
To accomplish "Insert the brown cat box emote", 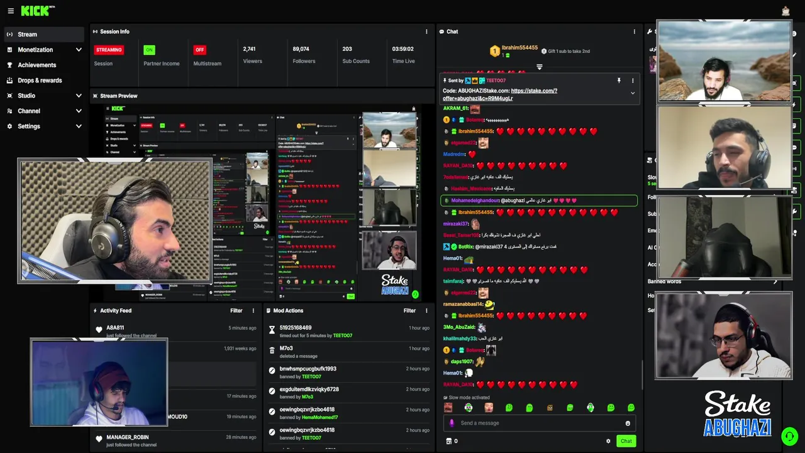I will (x=550, y=408).
